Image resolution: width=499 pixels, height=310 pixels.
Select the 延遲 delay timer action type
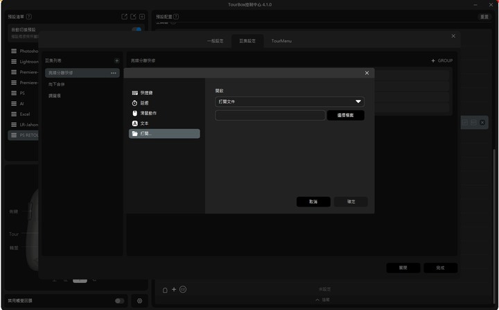click(164, 103)
